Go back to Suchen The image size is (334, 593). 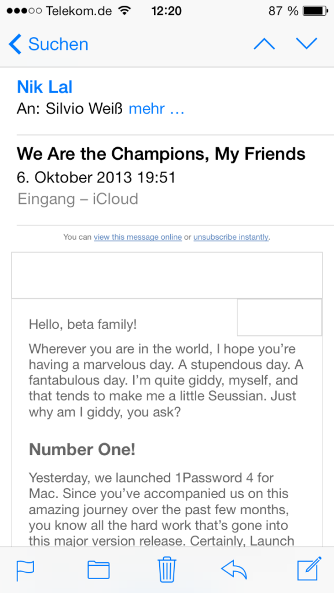(x=58, y=44)
